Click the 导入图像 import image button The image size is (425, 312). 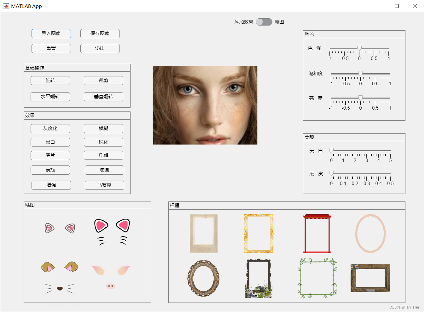click(x=51, y=33)
